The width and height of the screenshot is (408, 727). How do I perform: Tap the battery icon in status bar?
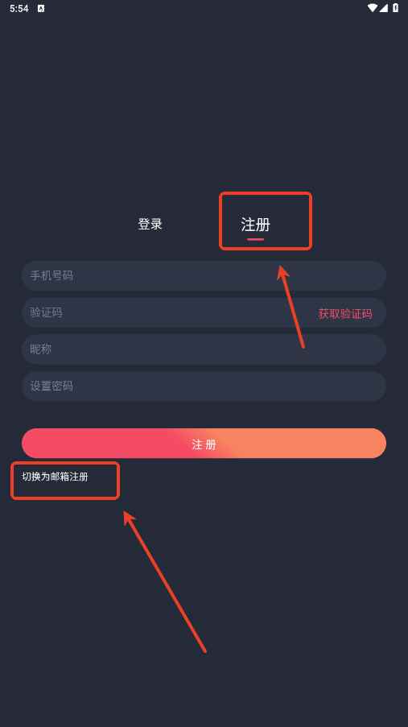pyautogui.click(x=395, y=8)
